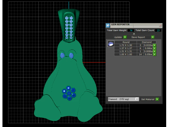Click green arrow on the 0.06tw row

tap(155, 48)
